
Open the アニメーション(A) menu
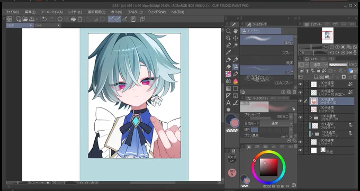52,12
